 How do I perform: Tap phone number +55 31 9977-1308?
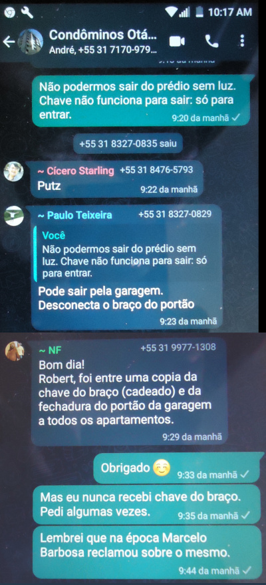pos(178,347)
